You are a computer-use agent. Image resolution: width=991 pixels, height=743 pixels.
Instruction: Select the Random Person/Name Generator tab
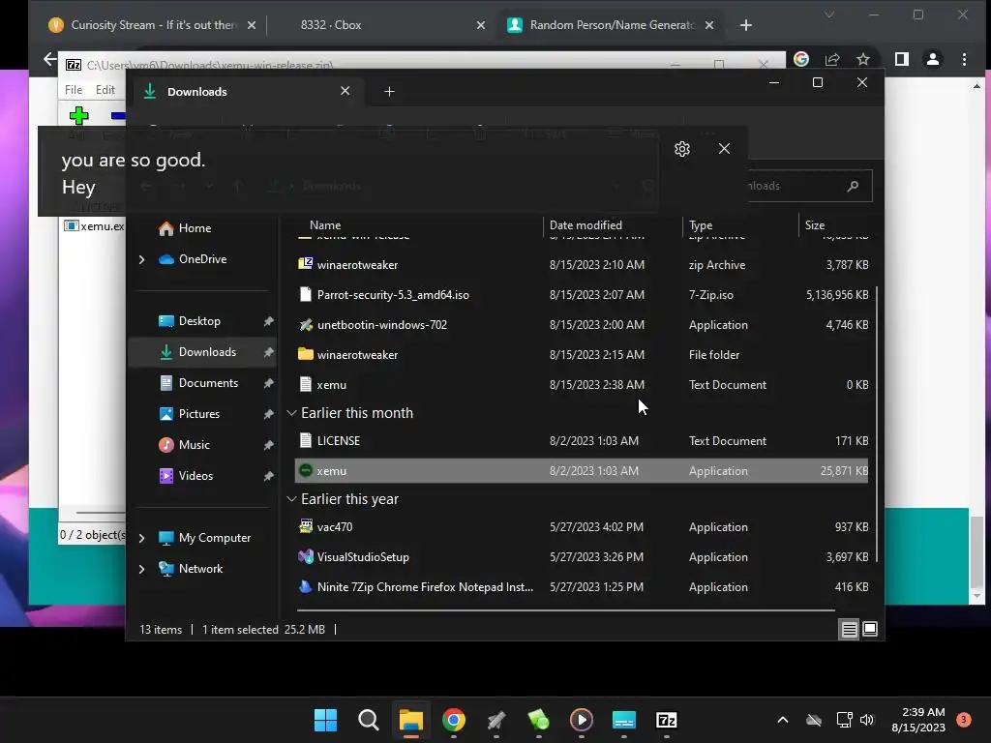click(611, 24)
